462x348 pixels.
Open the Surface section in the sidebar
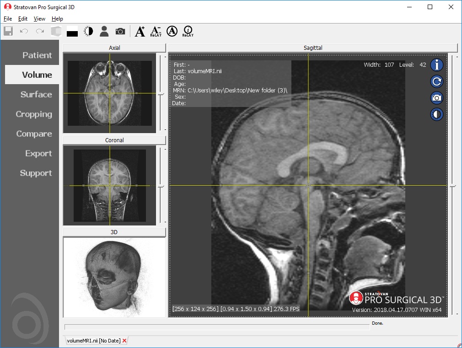36,94
